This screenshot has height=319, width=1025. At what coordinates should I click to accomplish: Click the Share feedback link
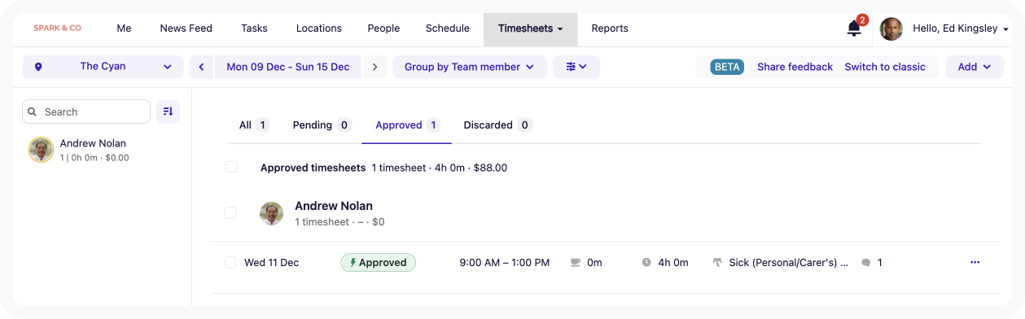click(x=795, y=67)
